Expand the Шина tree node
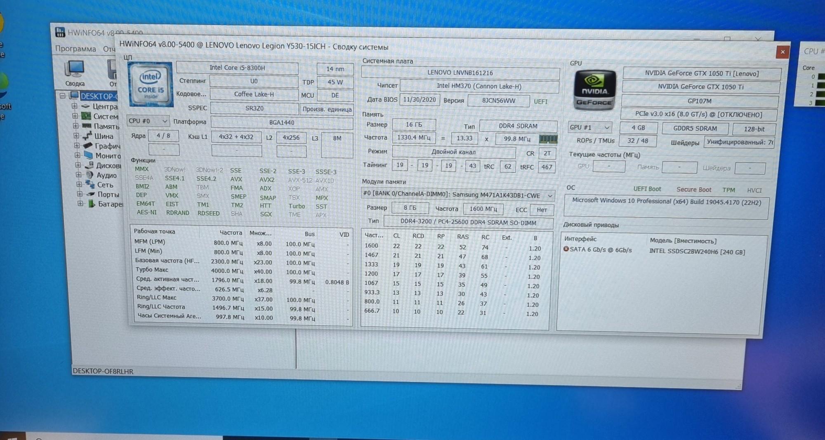 (x=76, y=136)
